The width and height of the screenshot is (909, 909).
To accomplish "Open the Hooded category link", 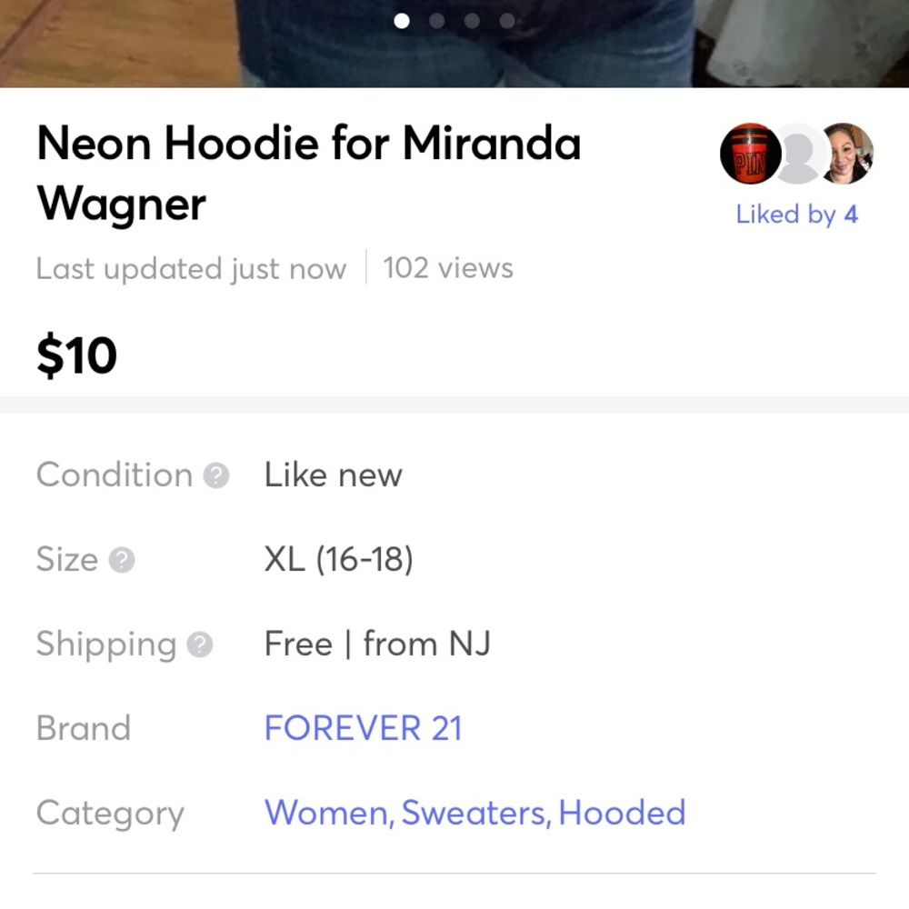I will 623,813.
